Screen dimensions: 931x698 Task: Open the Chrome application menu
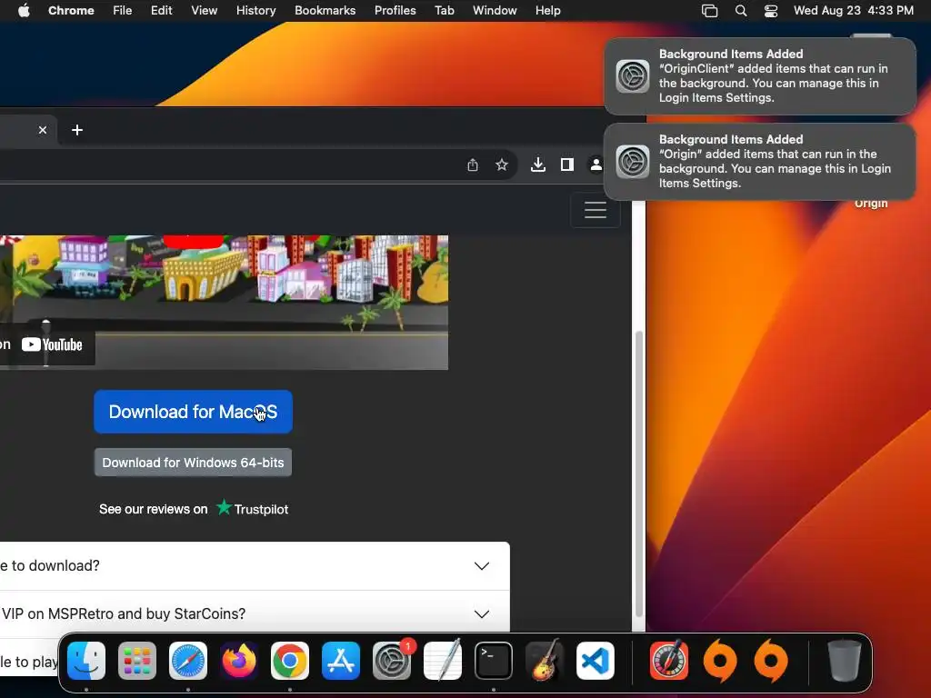click(x=71, y=11)
